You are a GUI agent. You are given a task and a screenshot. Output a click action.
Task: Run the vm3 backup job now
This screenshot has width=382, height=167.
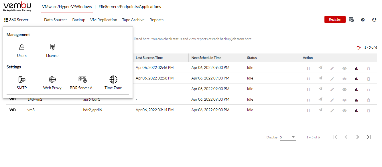pos(320,110)
